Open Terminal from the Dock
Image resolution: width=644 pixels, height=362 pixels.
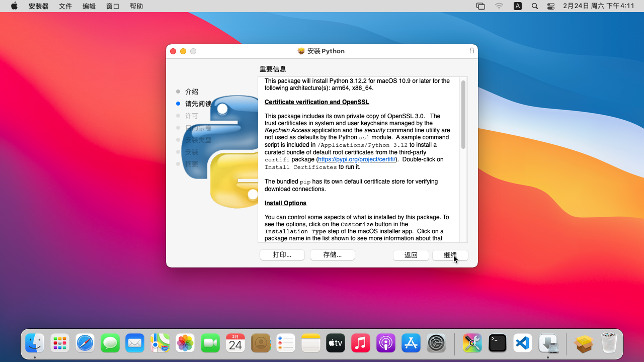click(x=498, y=343)
